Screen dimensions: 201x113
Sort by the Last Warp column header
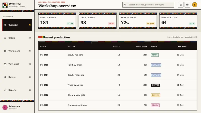click(182, 47)
